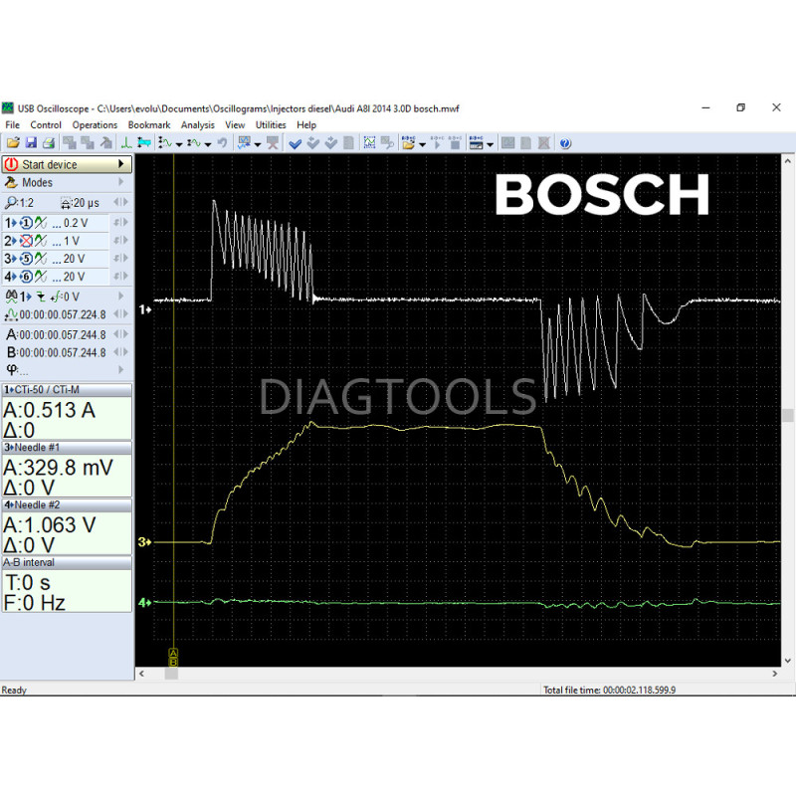Save oscillogram with floppy disk icon
Screen dimensions: 796x796
tap(31, 143)
